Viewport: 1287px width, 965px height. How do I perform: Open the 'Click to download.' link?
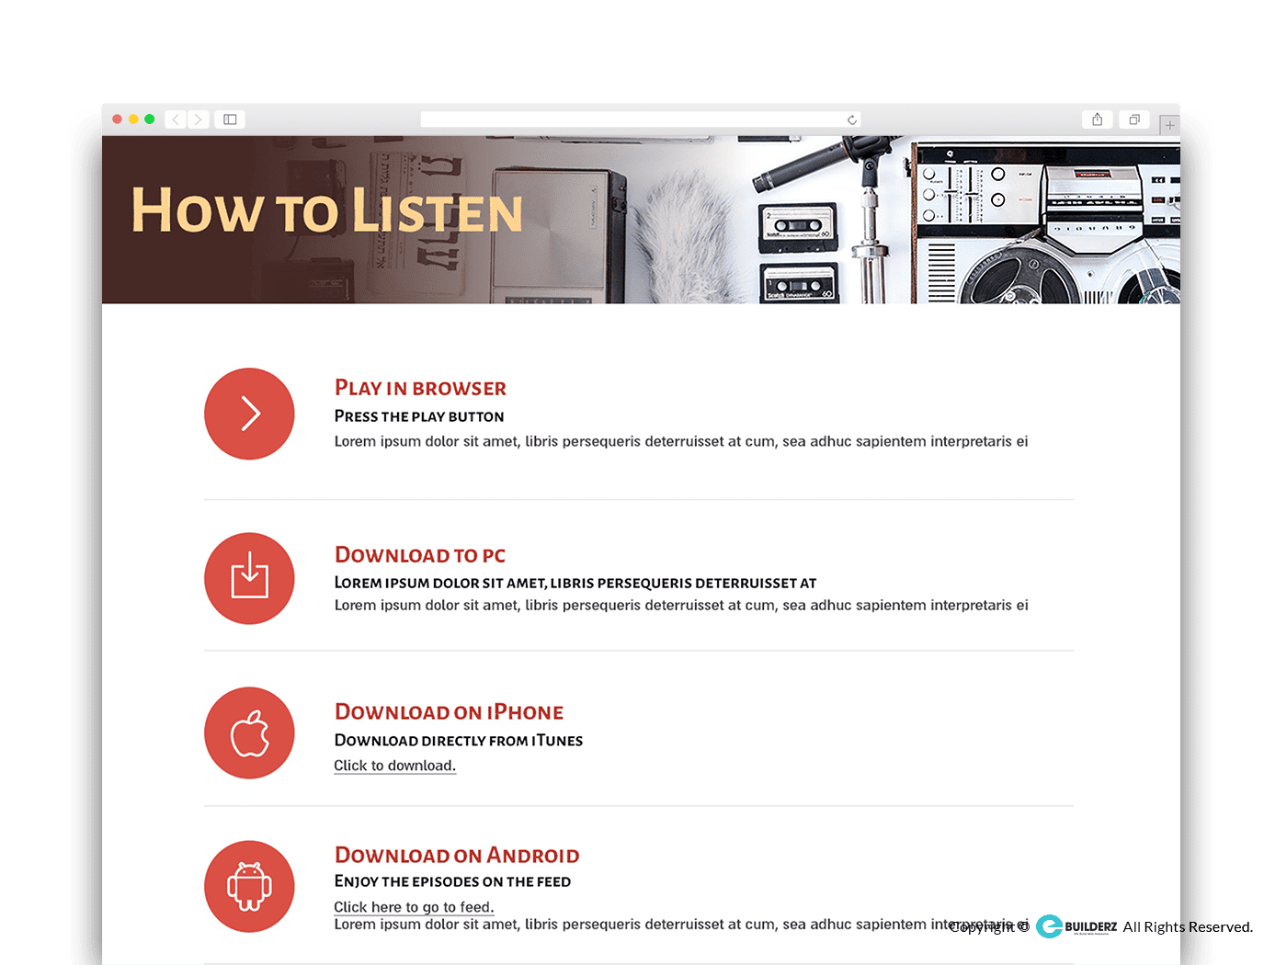pos(394,766)
